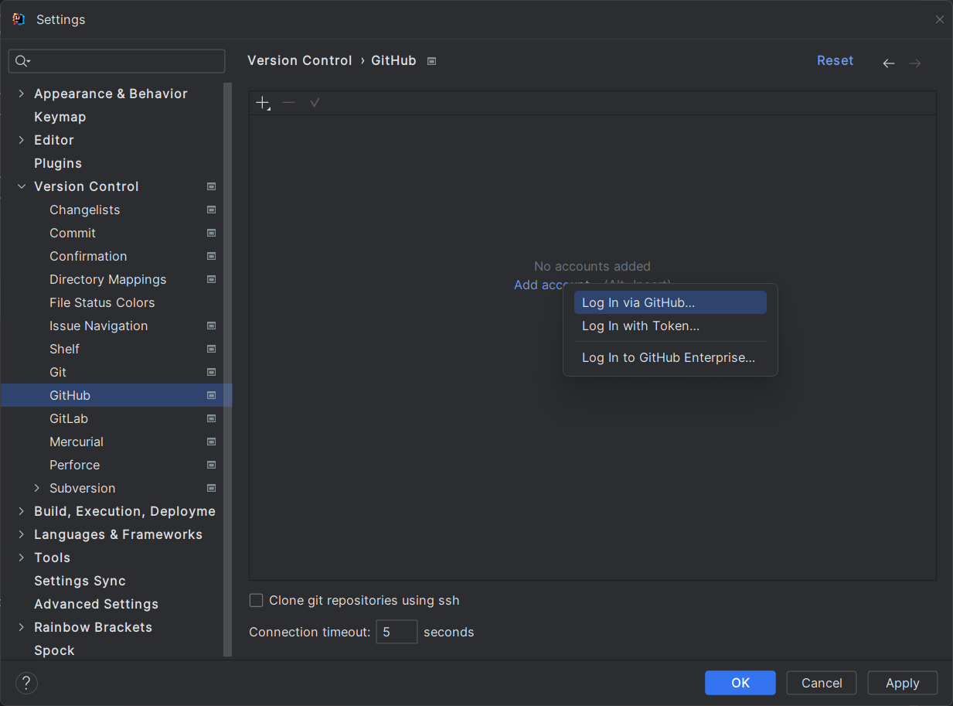Click the plus Add account toolbar icon
The width and height of the screenshot is (953, 706).
[264, 103]
